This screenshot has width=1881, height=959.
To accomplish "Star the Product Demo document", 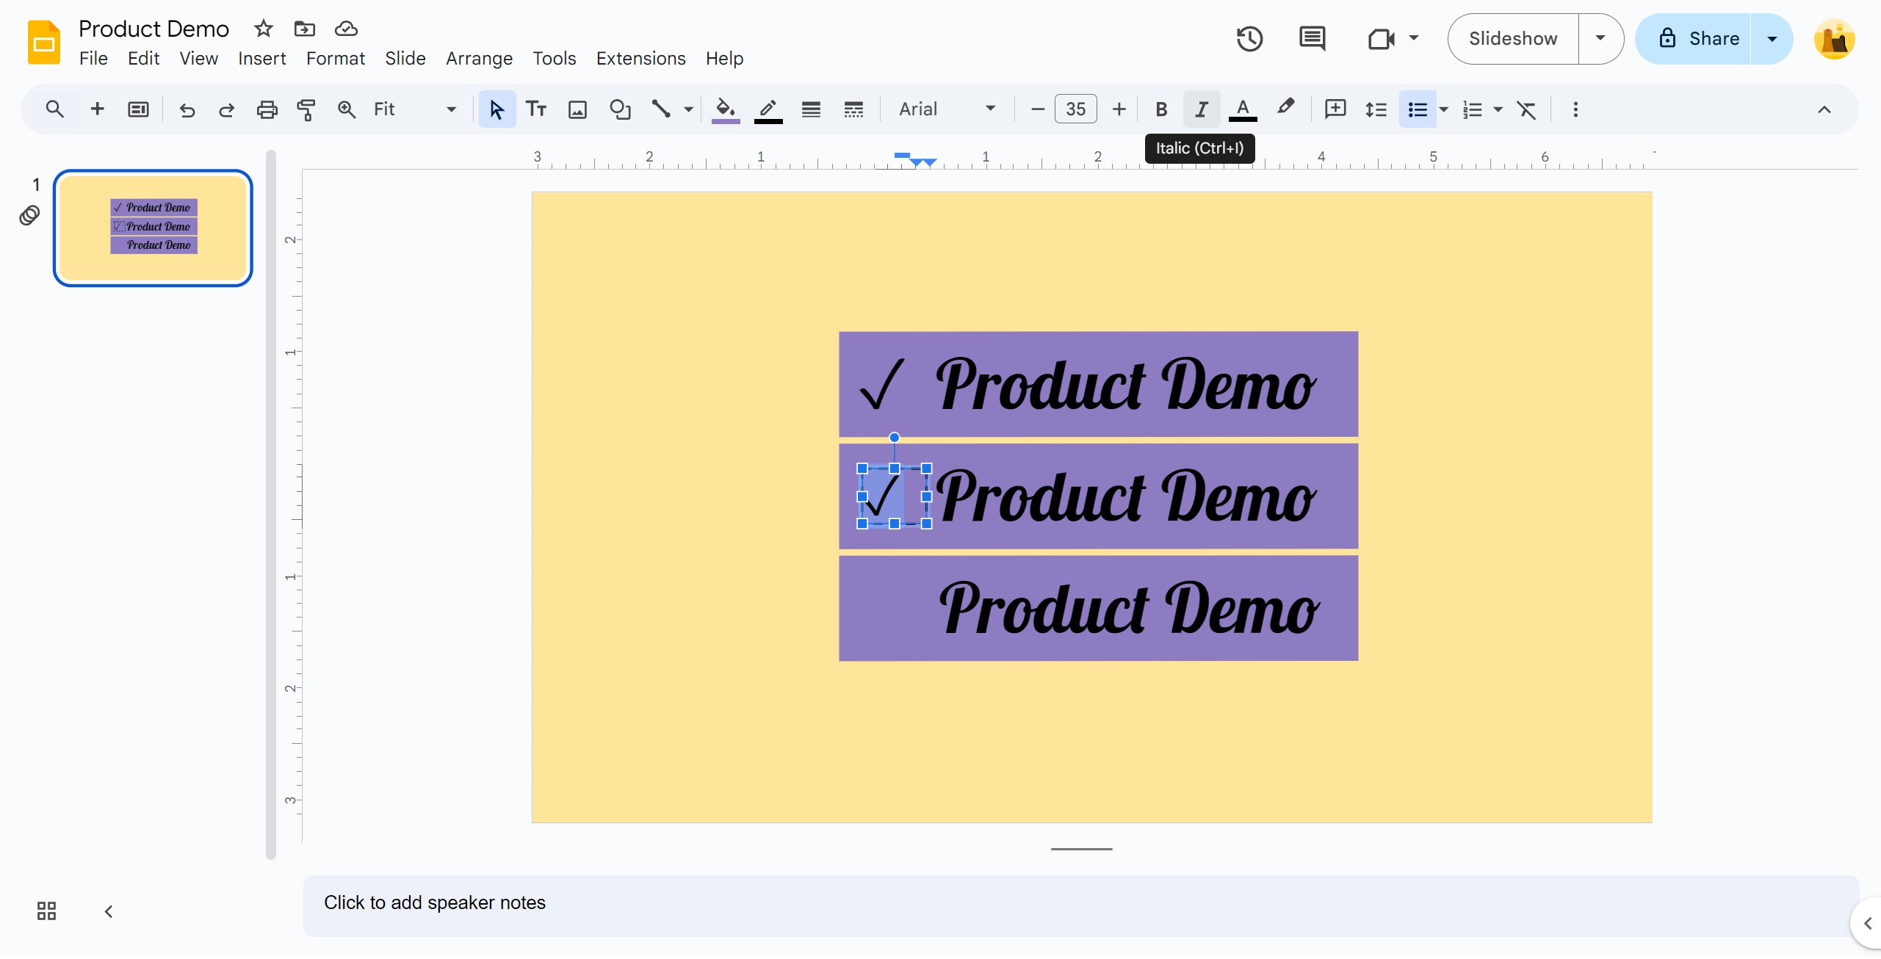I will point(263,29).
